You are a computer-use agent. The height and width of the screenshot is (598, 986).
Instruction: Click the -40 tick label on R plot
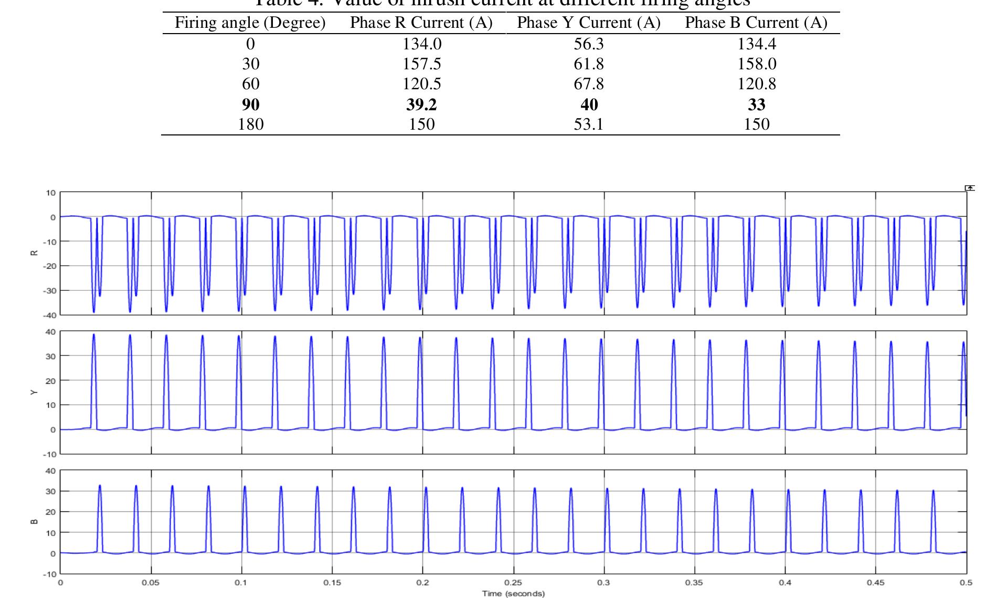click(x=50, y=315)
